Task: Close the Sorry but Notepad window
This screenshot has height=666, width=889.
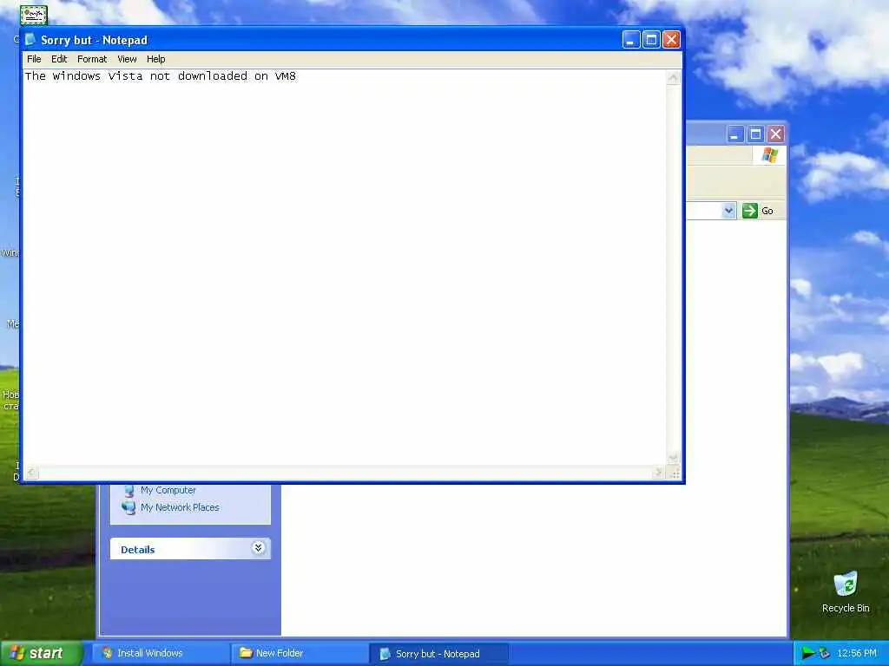Action: click(x=671, y=40)
